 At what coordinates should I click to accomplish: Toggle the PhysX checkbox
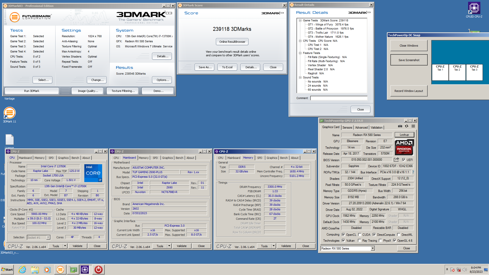[x=380, y=241]
